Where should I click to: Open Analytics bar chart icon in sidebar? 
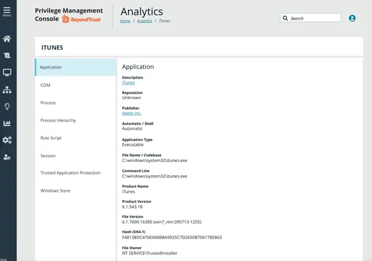coord(7,123)
